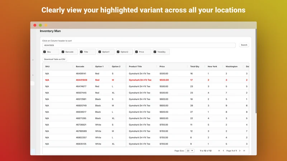Toggle the Sku column checkbox

click(44, 52)
